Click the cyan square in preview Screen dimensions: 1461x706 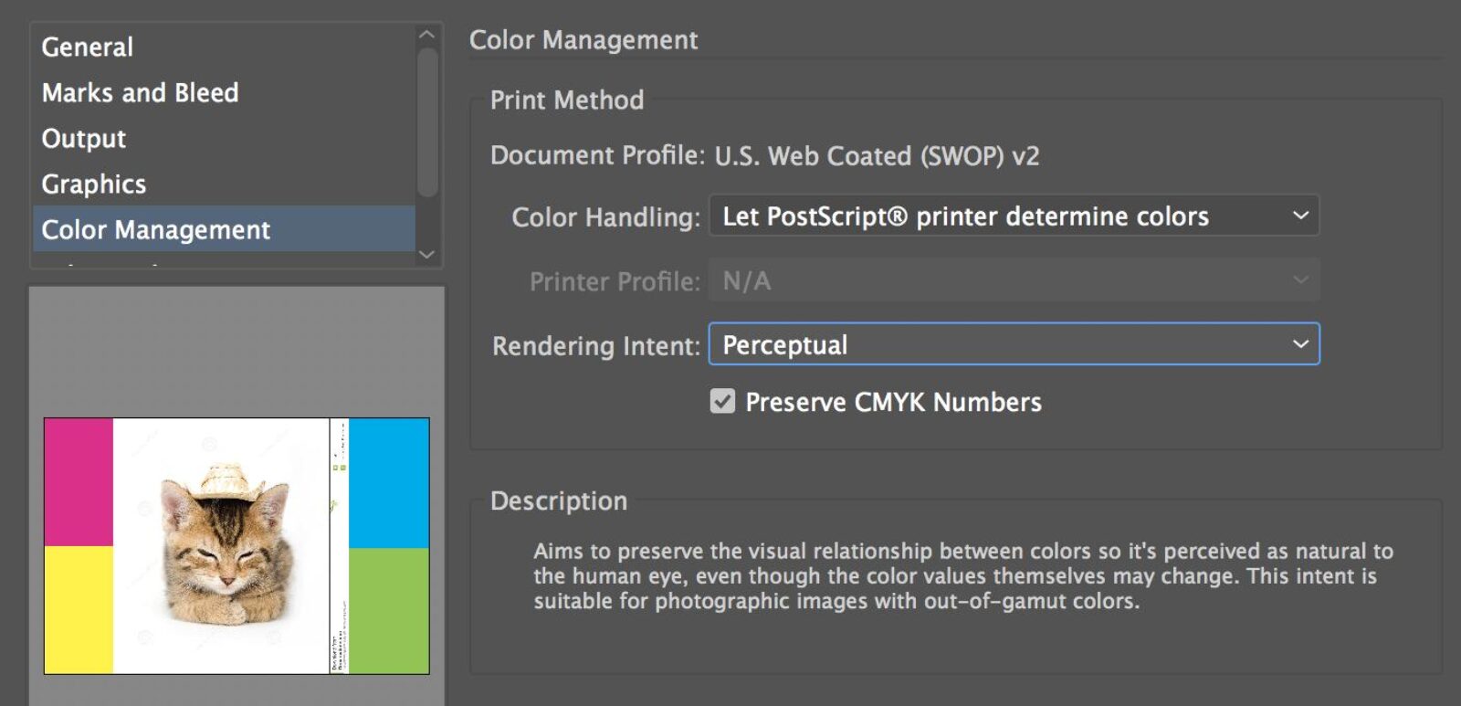click(x=389, y=483)
